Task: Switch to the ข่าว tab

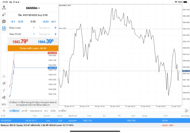Action: (x=46, y=111)
